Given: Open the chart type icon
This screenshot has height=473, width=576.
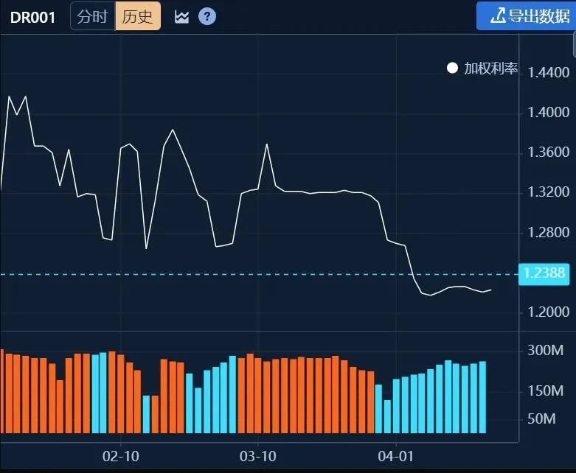Looking at the screenshot, I should 182,16.
